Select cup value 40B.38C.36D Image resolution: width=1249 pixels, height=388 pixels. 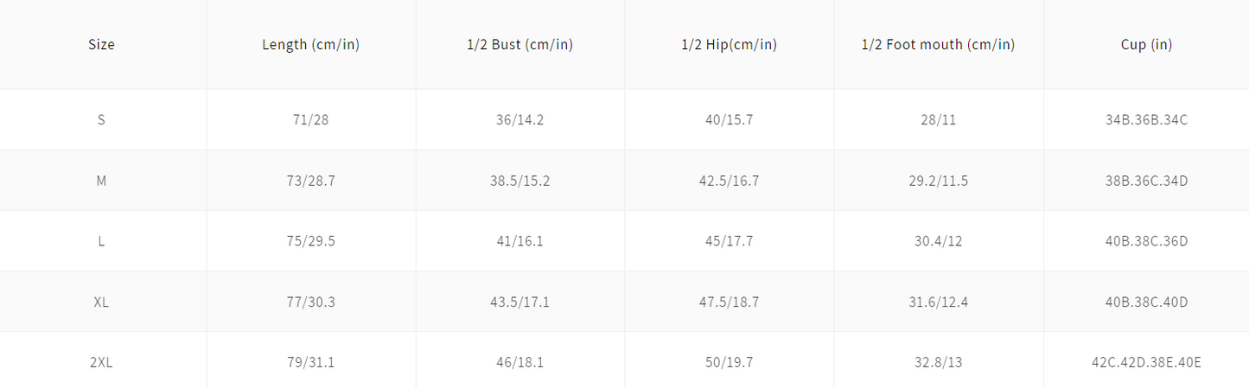tap(1146, 241)
